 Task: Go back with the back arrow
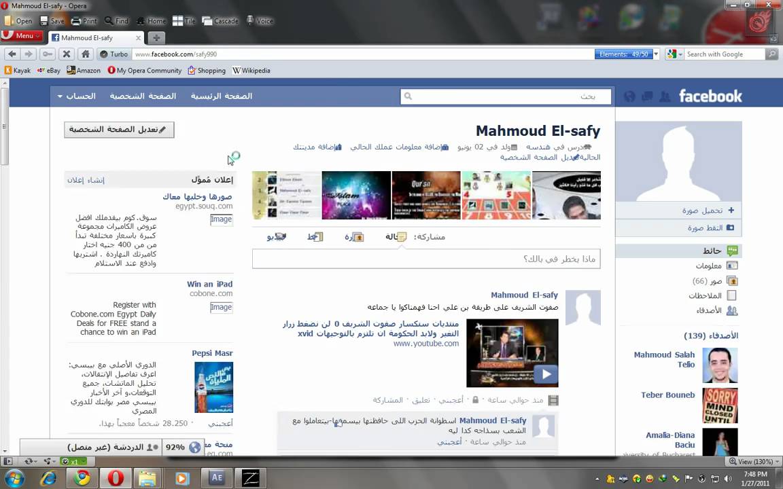12,54
